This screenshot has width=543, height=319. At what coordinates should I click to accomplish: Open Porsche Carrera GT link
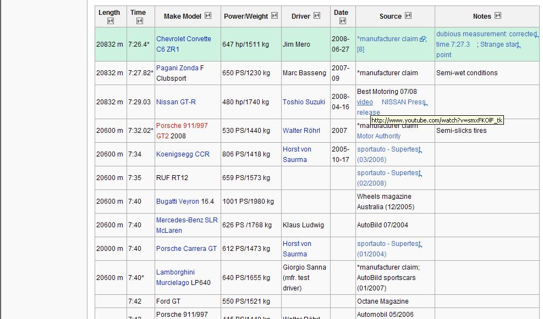pos(187,249)
